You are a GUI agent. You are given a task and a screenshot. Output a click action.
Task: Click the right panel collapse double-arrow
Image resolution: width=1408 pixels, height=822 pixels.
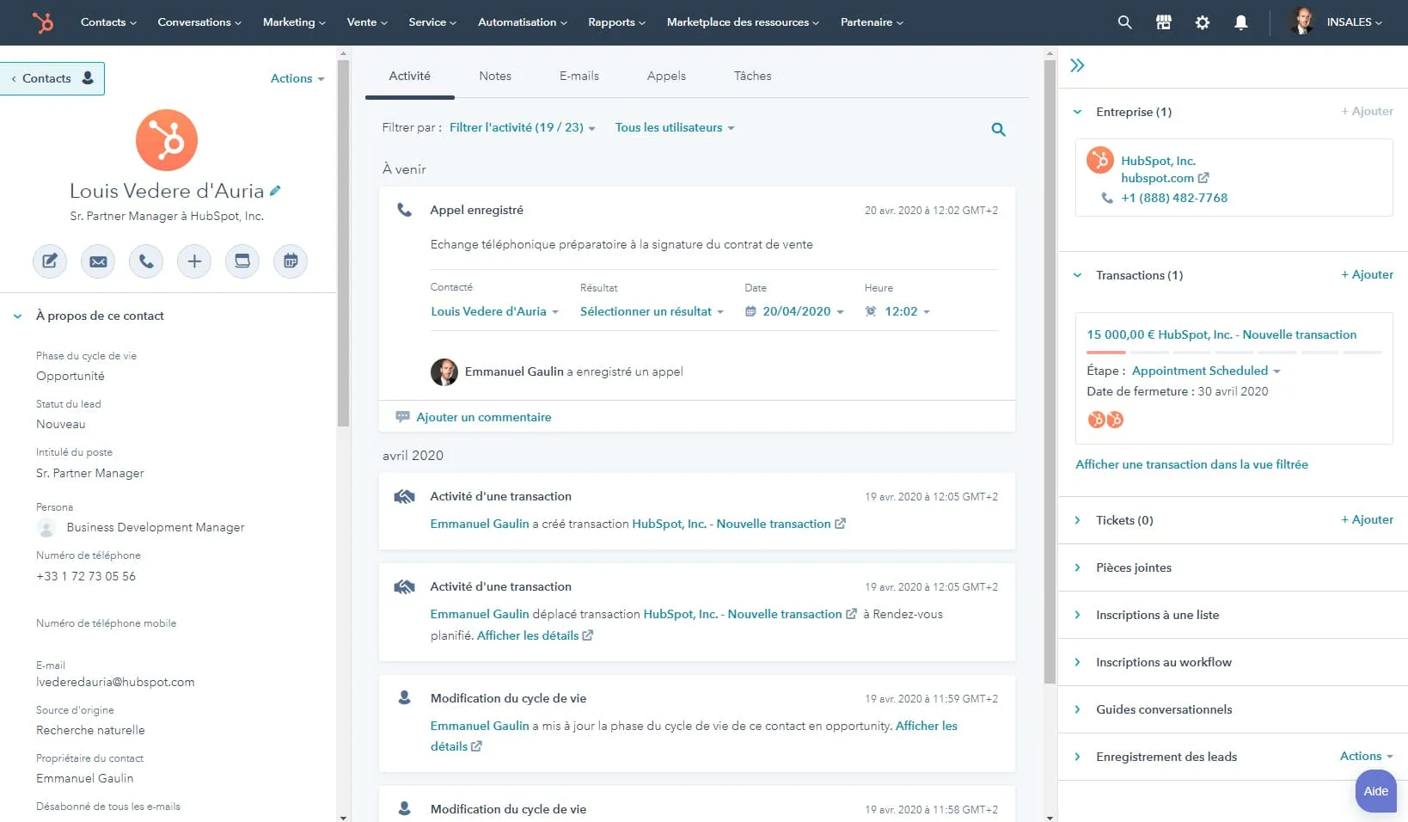click(1077, 64)
